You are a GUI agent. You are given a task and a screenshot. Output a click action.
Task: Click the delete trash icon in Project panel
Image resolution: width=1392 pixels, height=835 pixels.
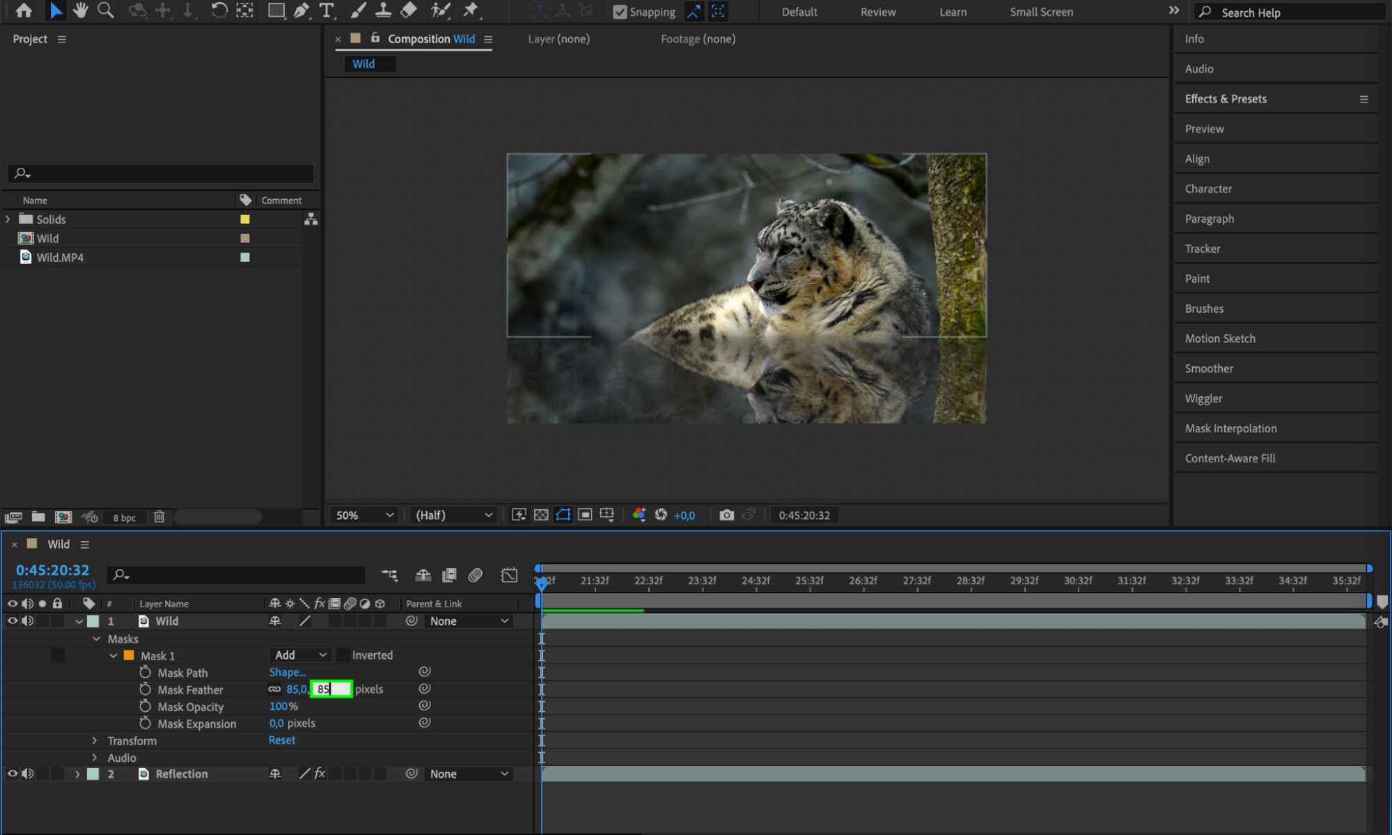(159, 517)
